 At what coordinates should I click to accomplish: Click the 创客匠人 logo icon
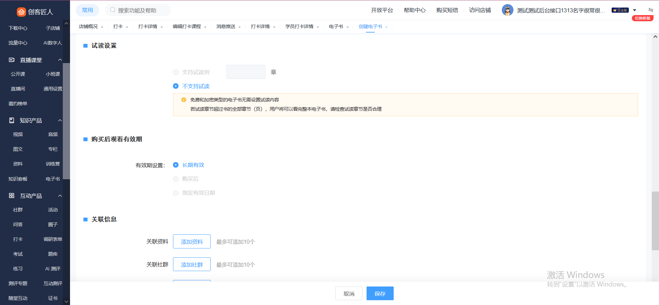tap(21, 12)
